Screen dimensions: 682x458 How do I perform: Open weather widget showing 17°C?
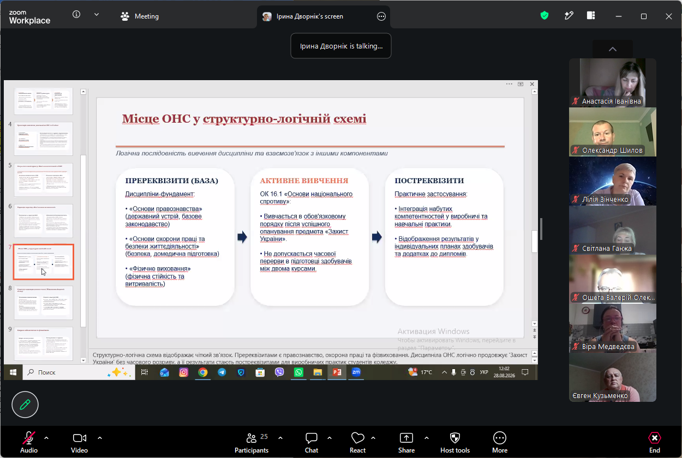tap(420, 372)
